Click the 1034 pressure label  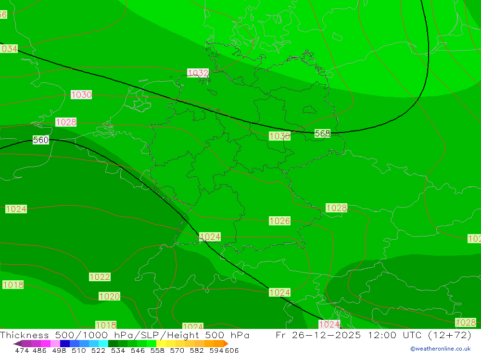click(x=9, y=49)
